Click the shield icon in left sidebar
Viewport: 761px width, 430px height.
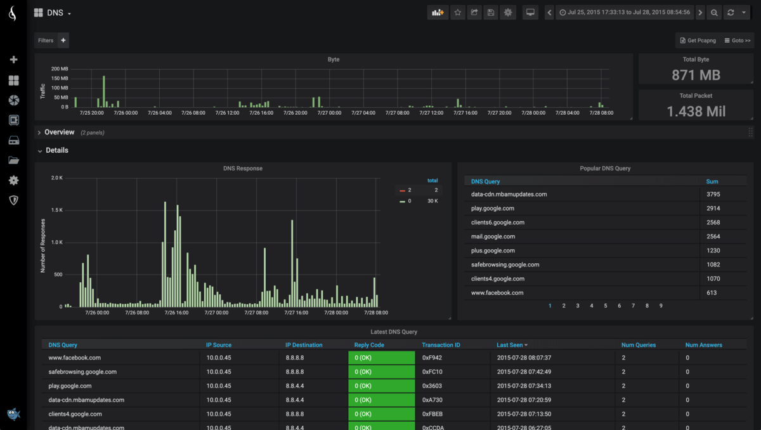click(13, 200)
